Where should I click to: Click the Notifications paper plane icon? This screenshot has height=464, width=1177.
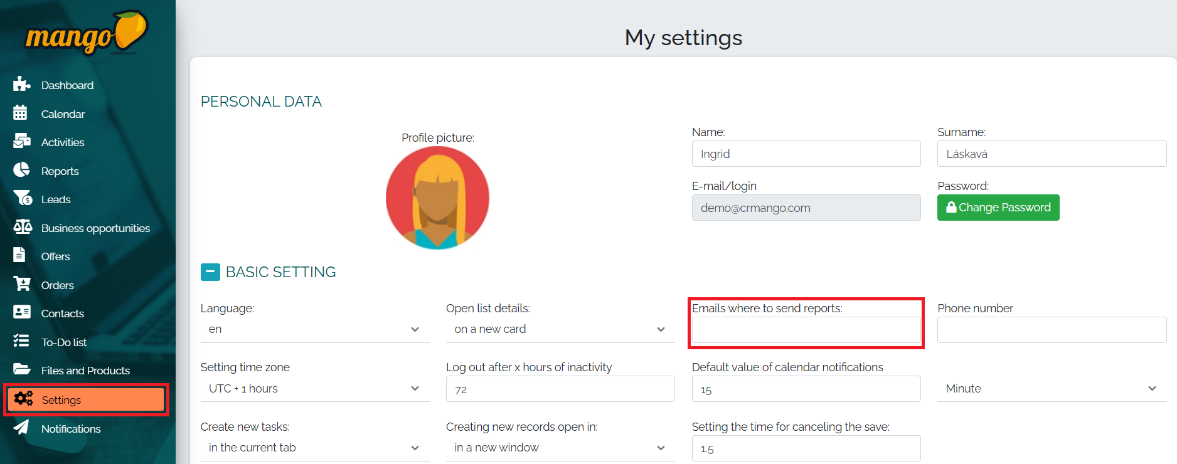click(21, 428)
